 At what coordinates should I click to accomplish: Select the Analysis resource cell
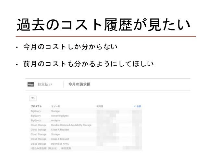click(56, 120)
